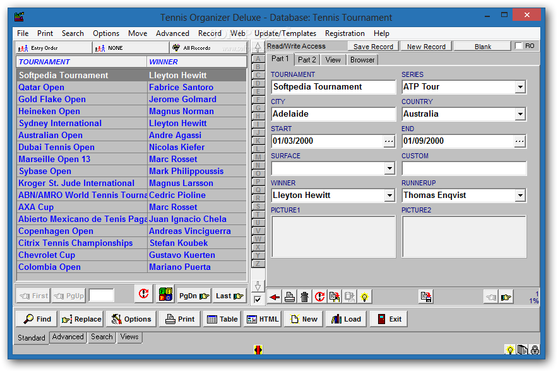This screenshot has height=372, width=558.
Task: Switch to the View tab
Action: pos(333,60)
